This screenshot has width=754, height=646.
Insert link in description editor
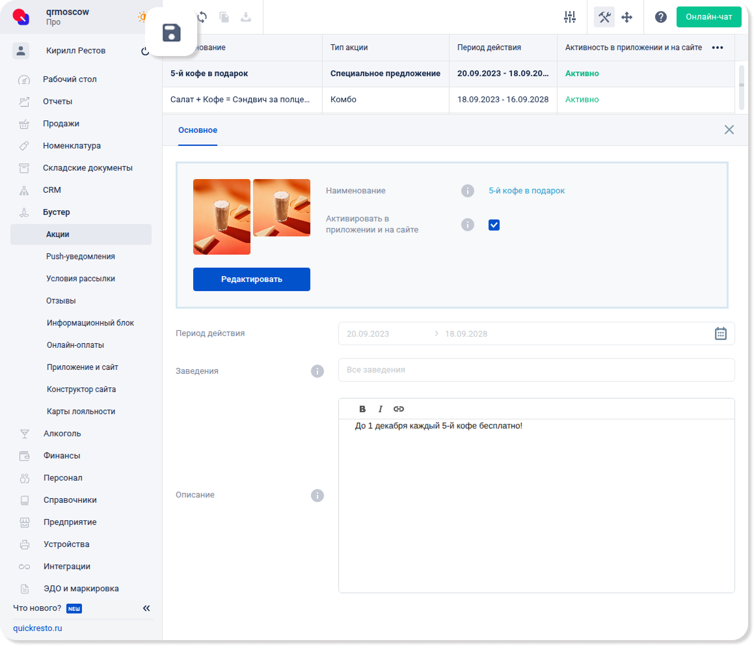[399, 409]
